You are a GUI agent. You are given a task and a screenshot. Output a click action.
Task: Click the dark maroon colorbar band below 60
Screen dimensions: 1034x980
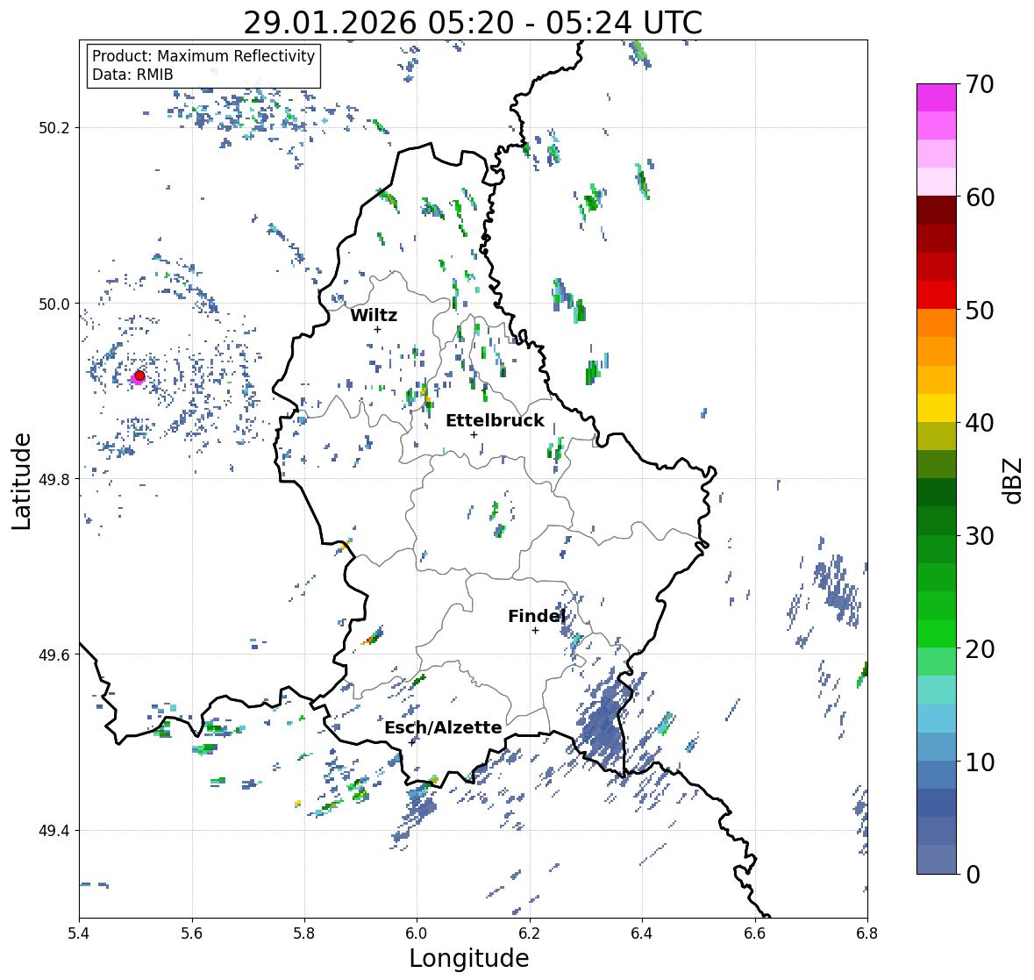click(937, 210)
